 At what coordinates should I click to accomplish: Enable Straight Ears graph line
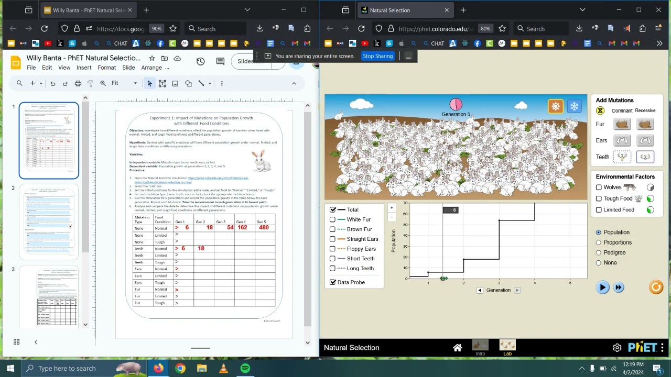click(x=332, y=239)
